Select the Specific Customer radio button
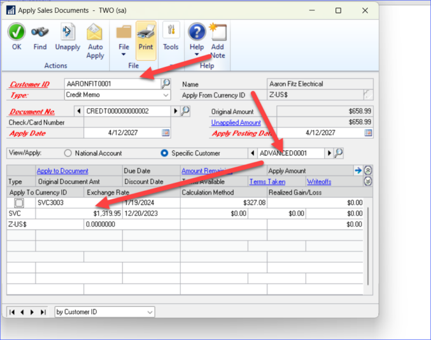The width and height of the screenshot is (431, 340). pyautogui.click(x=164, y=153)
